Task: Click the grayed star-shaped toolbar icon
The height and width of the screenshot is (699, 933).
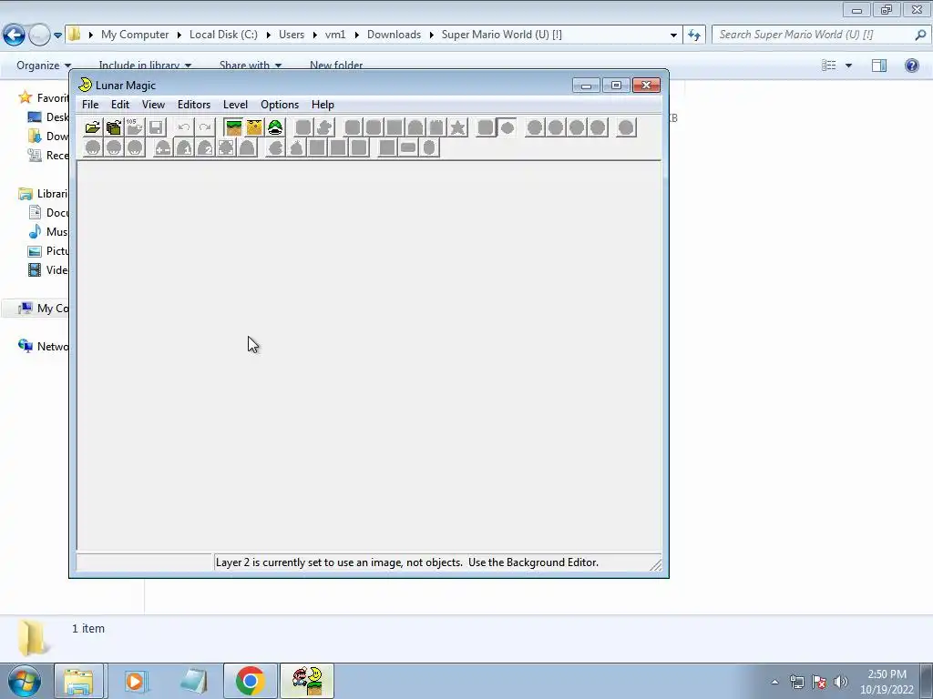Action: point(457,127)
